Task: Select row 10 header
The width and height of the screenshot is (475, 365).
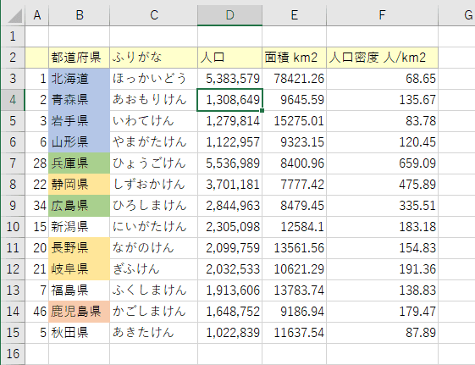Action: pyautogui.click(x=13, y=227)
